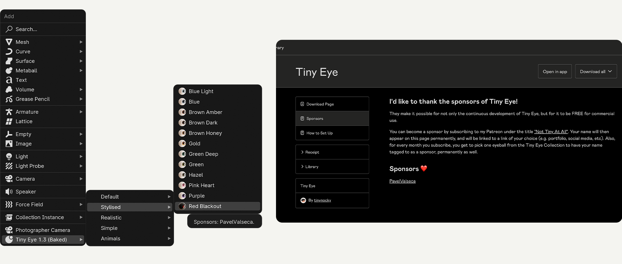Viewport: 622px width, 264px height.
Task: Click the Force Field icon
Action: [x=9, y=204]
